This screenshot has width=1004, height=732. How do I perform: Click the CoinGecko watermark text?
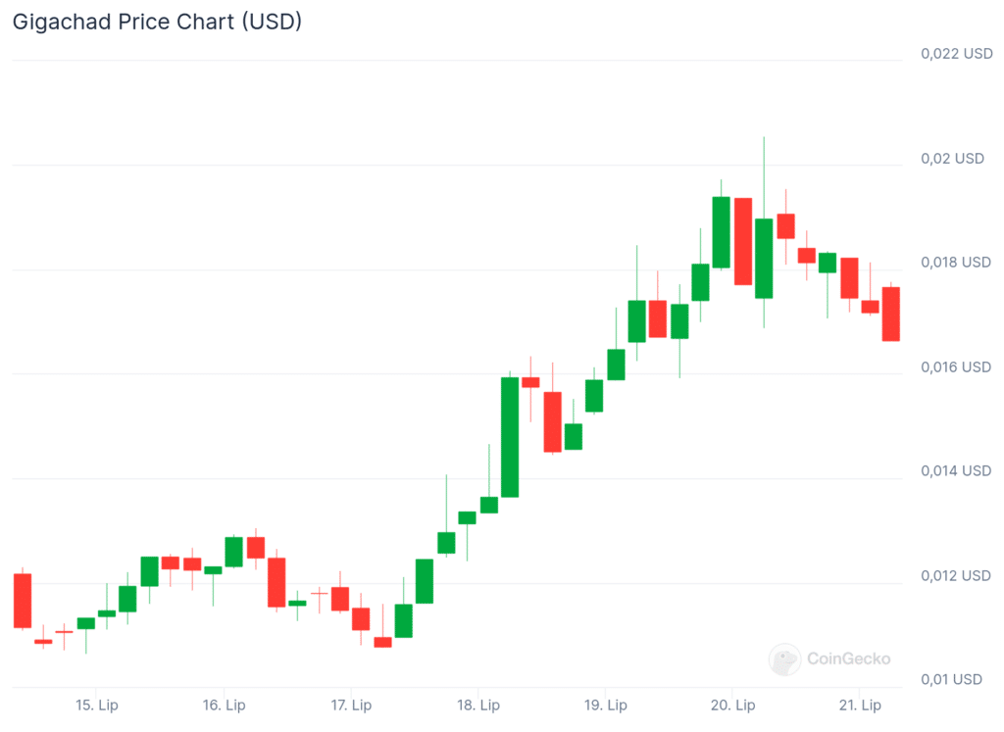[x=848, y=659]
